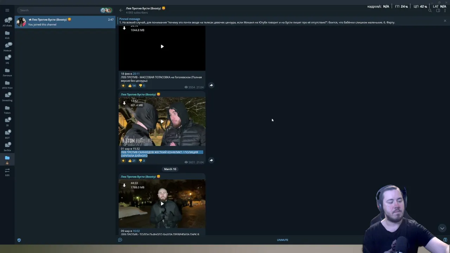Hide the pinned message bar
This screenshot has height=253, width=450.
445,21
